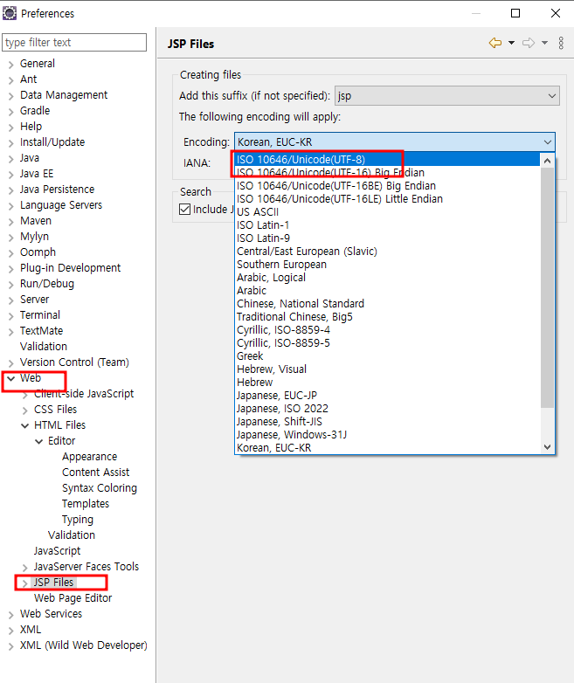The height and width of the screenshot is (683, 574).
Task: Open Web Page Editor preferences
Action: (x=73, y=597)
